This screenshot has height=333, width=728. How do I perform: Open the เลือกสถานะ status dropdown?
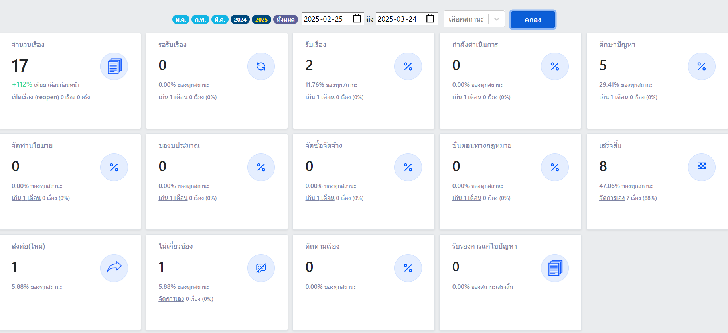474,19
